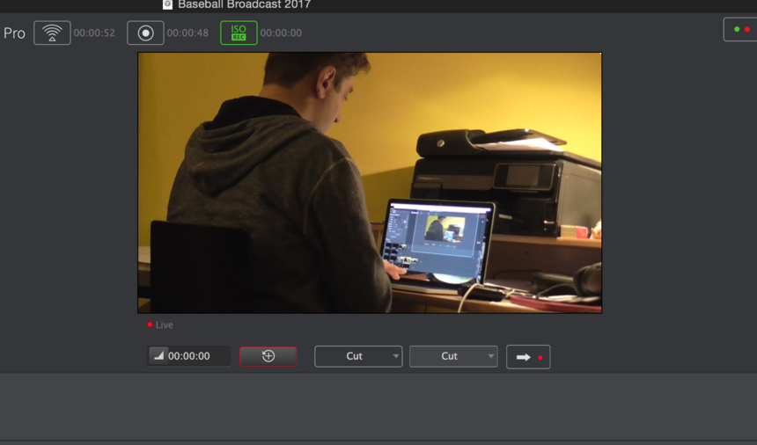Click the ISO timer 00:00:00
The width and height of the screenshot is (757, 445).
pyautogui.click(x=281, y=33)
